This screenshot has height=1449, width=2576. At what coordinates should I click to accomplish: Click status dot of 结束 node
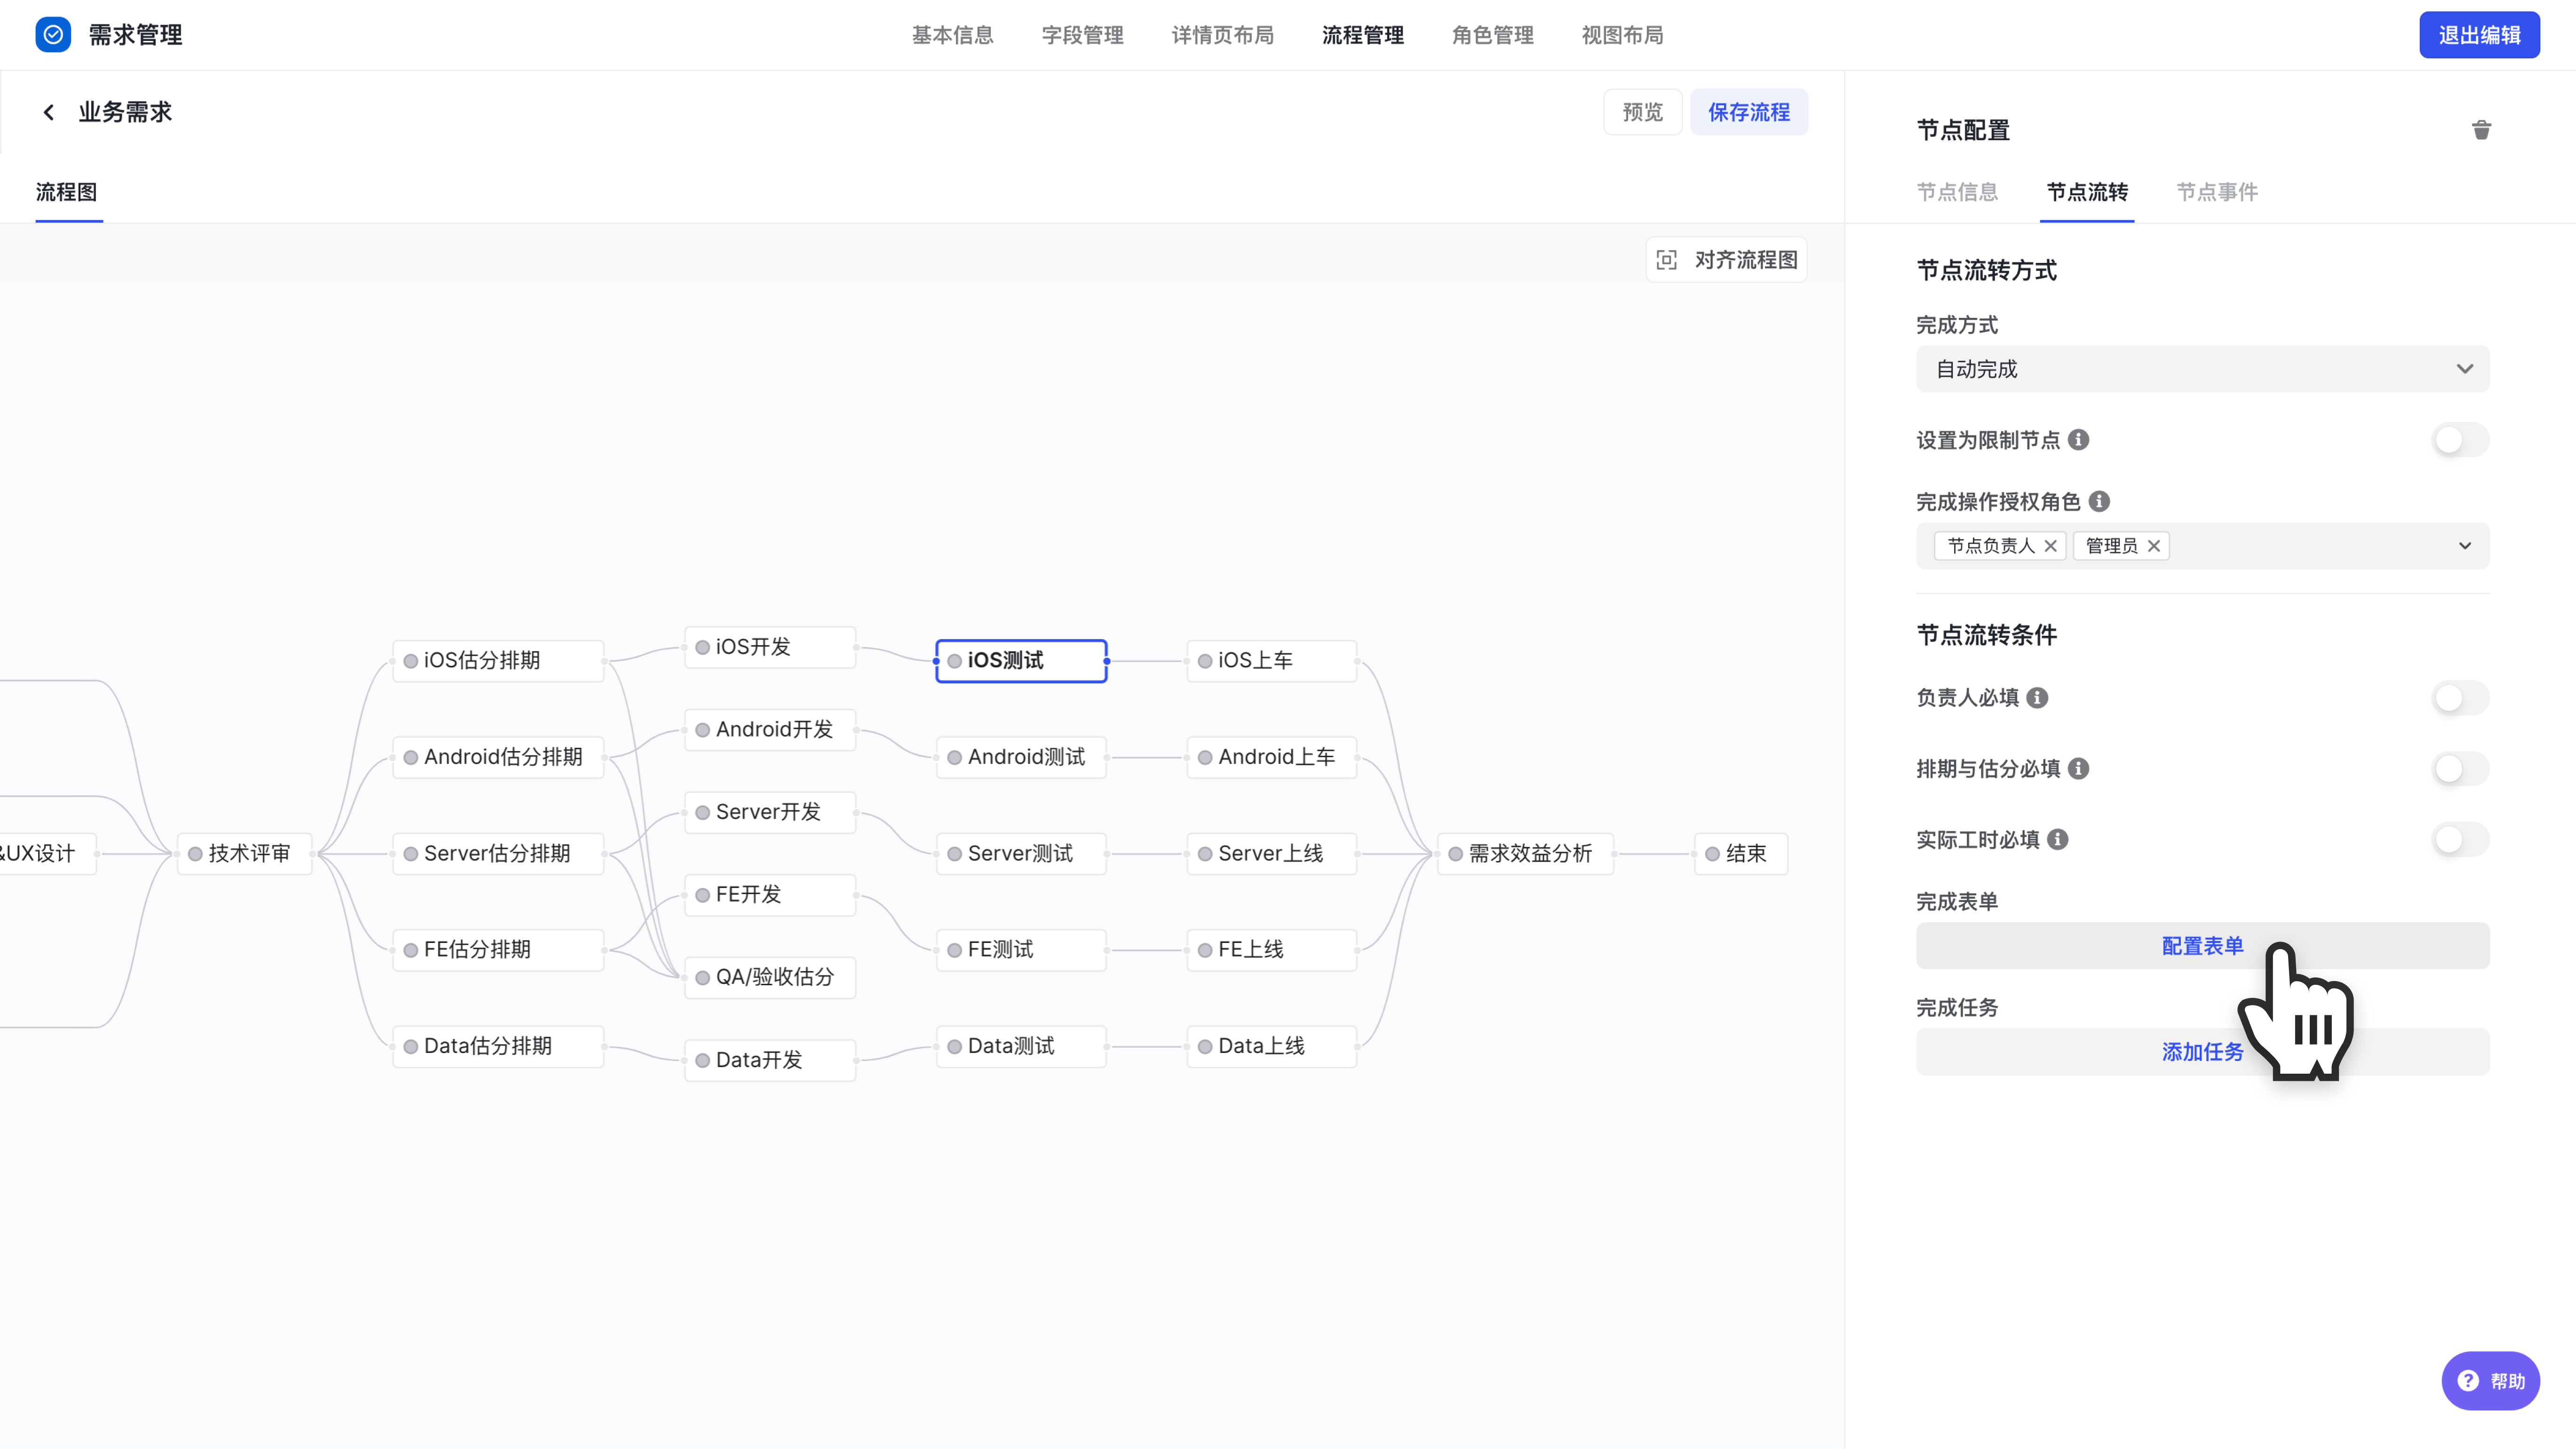(1712, 854)
